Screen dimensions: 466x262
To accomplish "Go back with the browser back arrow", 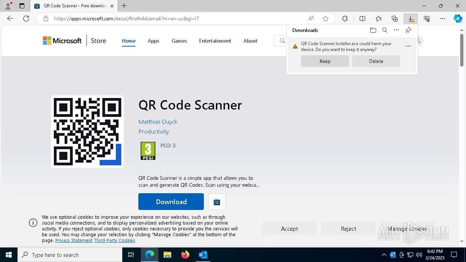I will (x=10, y=19).
